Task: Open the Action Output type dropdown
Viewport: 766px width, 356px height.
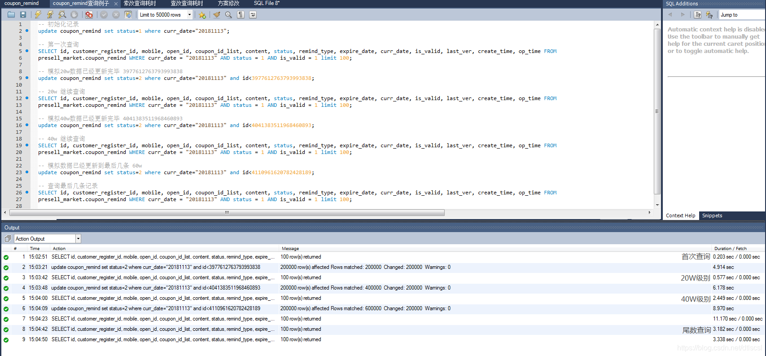Action: (x=78, y=239)
